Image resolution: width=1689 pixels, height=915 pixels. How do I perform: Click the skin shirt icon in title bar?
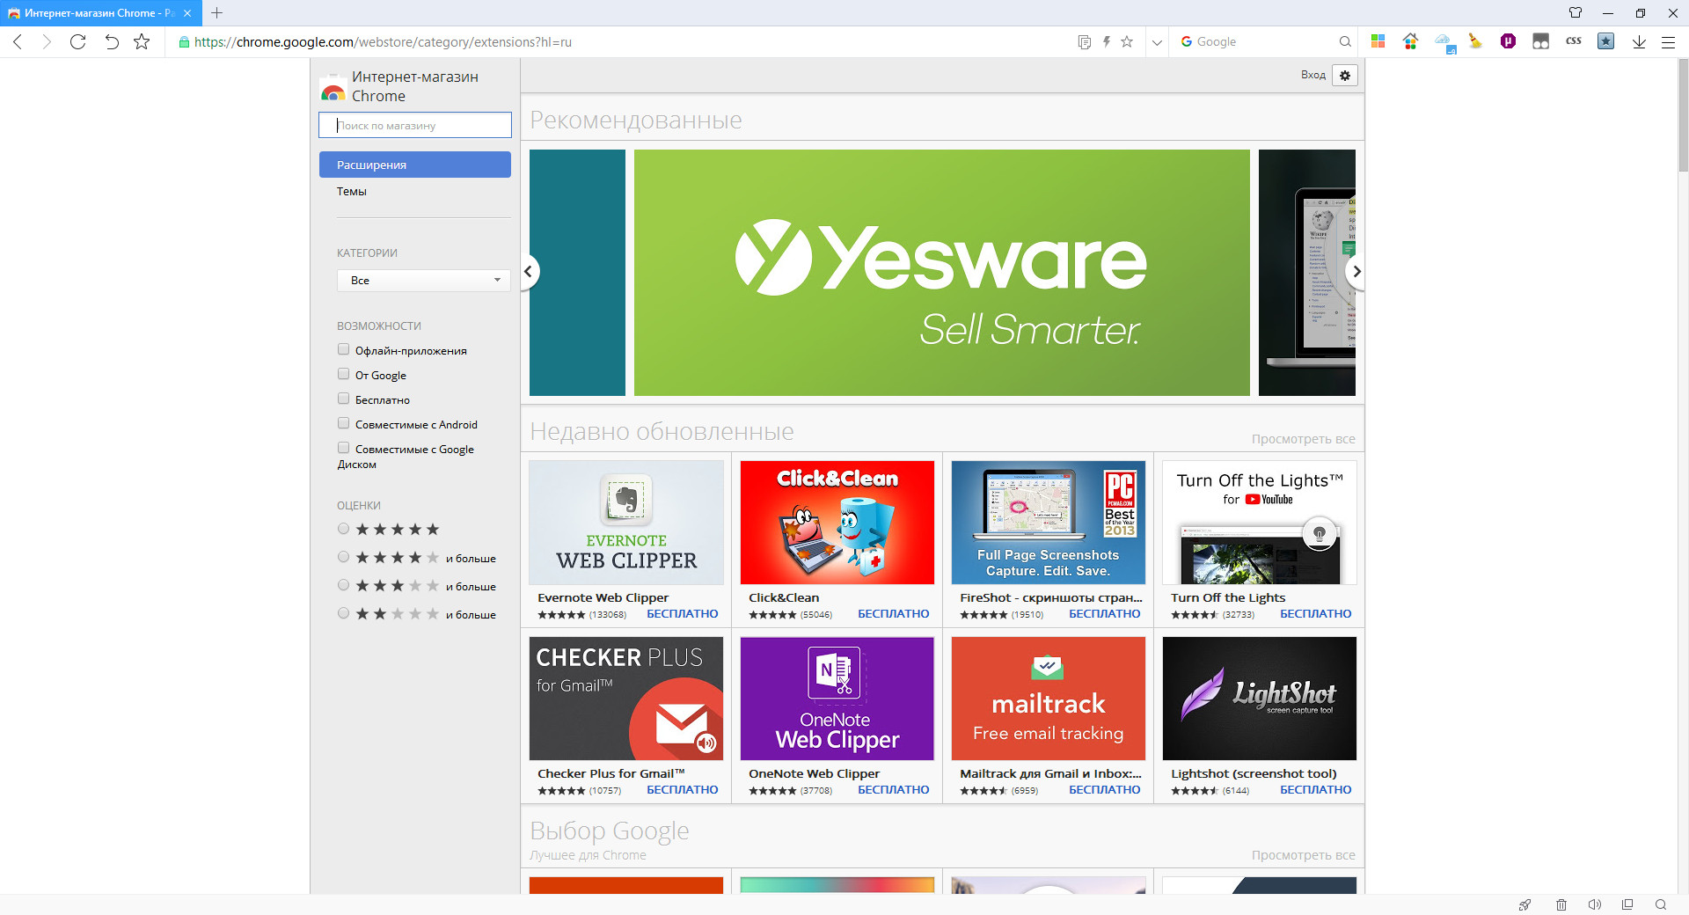pyautogui.click(x=1575, y=12)
